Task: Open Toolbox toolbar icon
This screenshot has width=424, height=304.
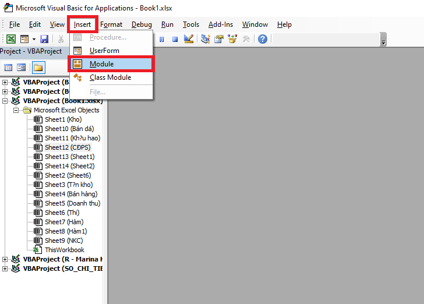Action: click(246, 39)
